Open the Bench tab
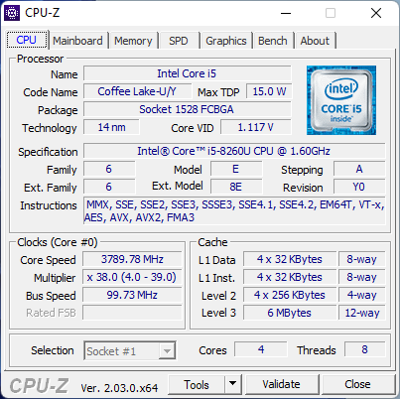 [273, 41]
